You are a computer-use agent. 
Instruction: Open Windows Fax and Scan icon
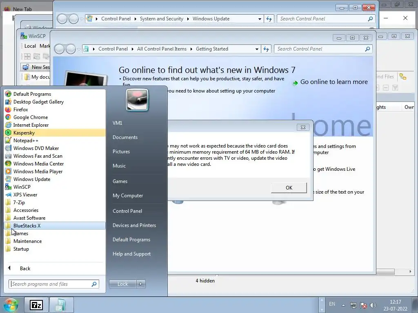[x=8, y=156]
